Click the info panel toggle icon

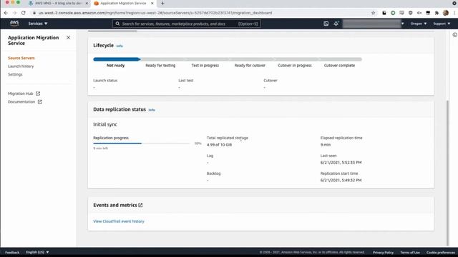pyautogui.click(x=455, y=35)
